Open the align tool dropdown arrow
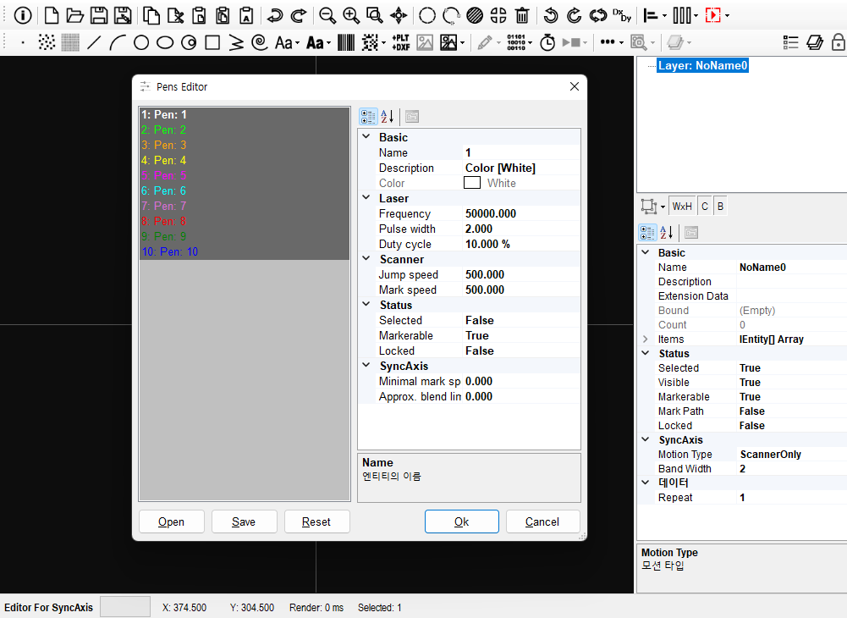The image size is (847, 618). tap(664, 16)
